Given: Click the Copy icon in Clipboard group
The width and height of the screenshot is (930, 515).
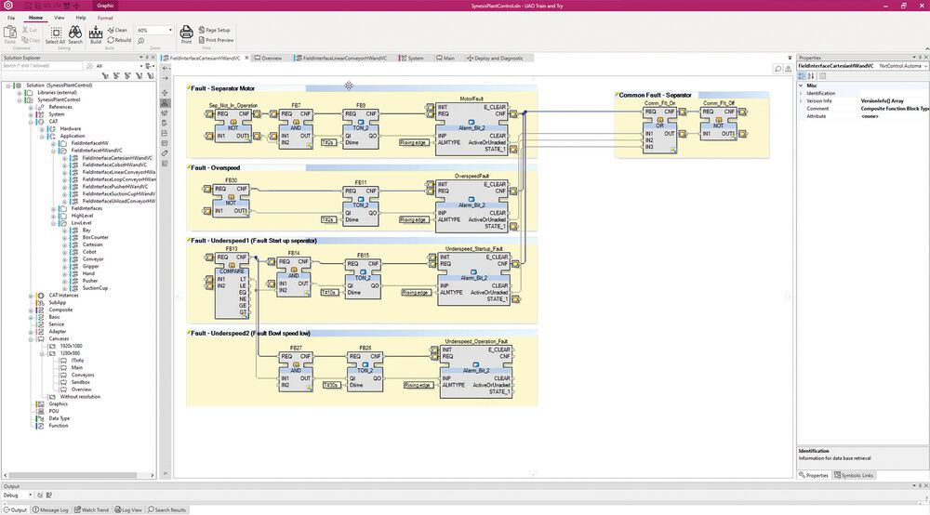Looking at the screenshot, I should [31, 40].
